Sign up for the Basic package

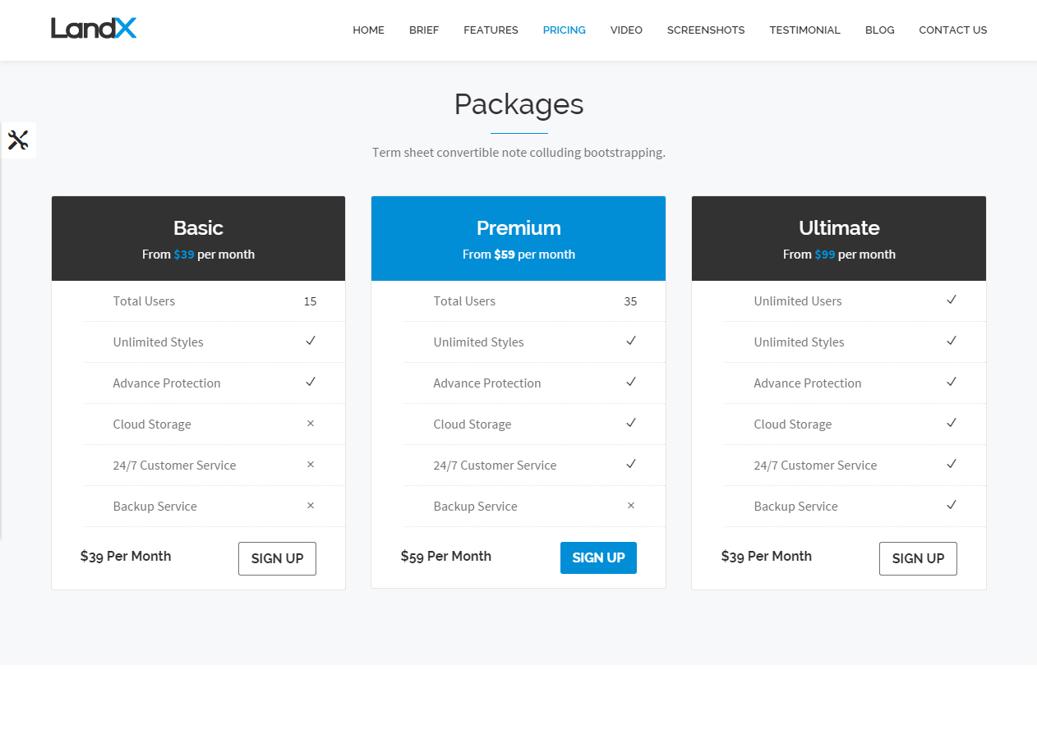pyautogui.click(x=277, y=558)
